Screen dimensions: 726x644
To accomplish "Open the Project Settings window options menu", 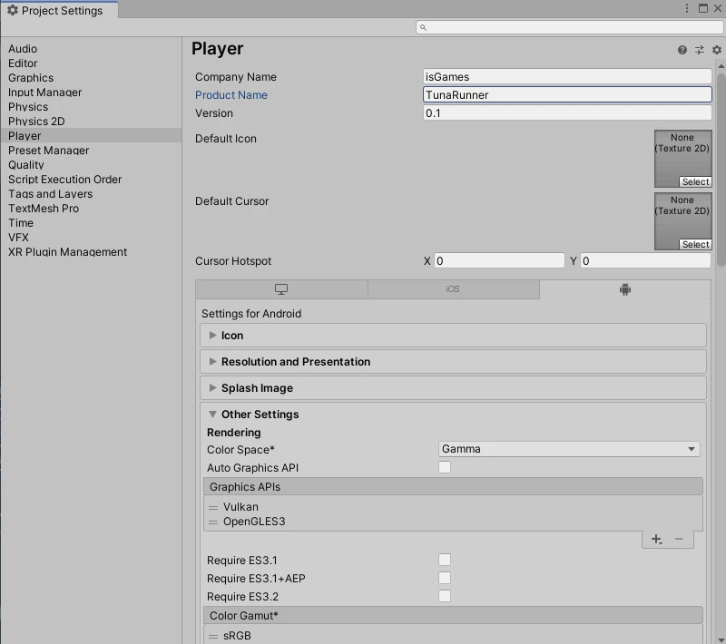I will point(687,8).
